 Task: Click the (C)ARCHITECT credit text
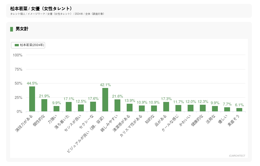pos(237,156)
